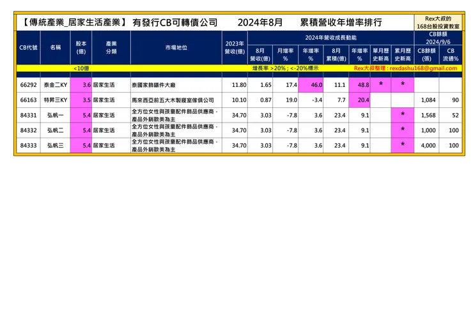Click the 7.7 cumulative revenue value
This screenshot has width=473, height=334.
click(341, 100)
